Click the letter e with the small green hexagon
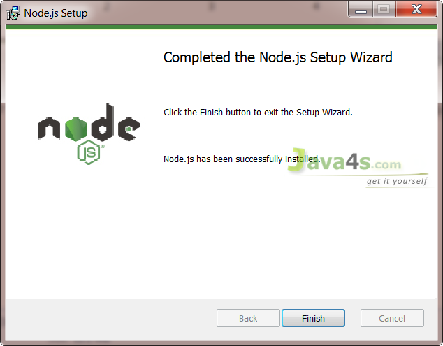 (x=129, y=129)
